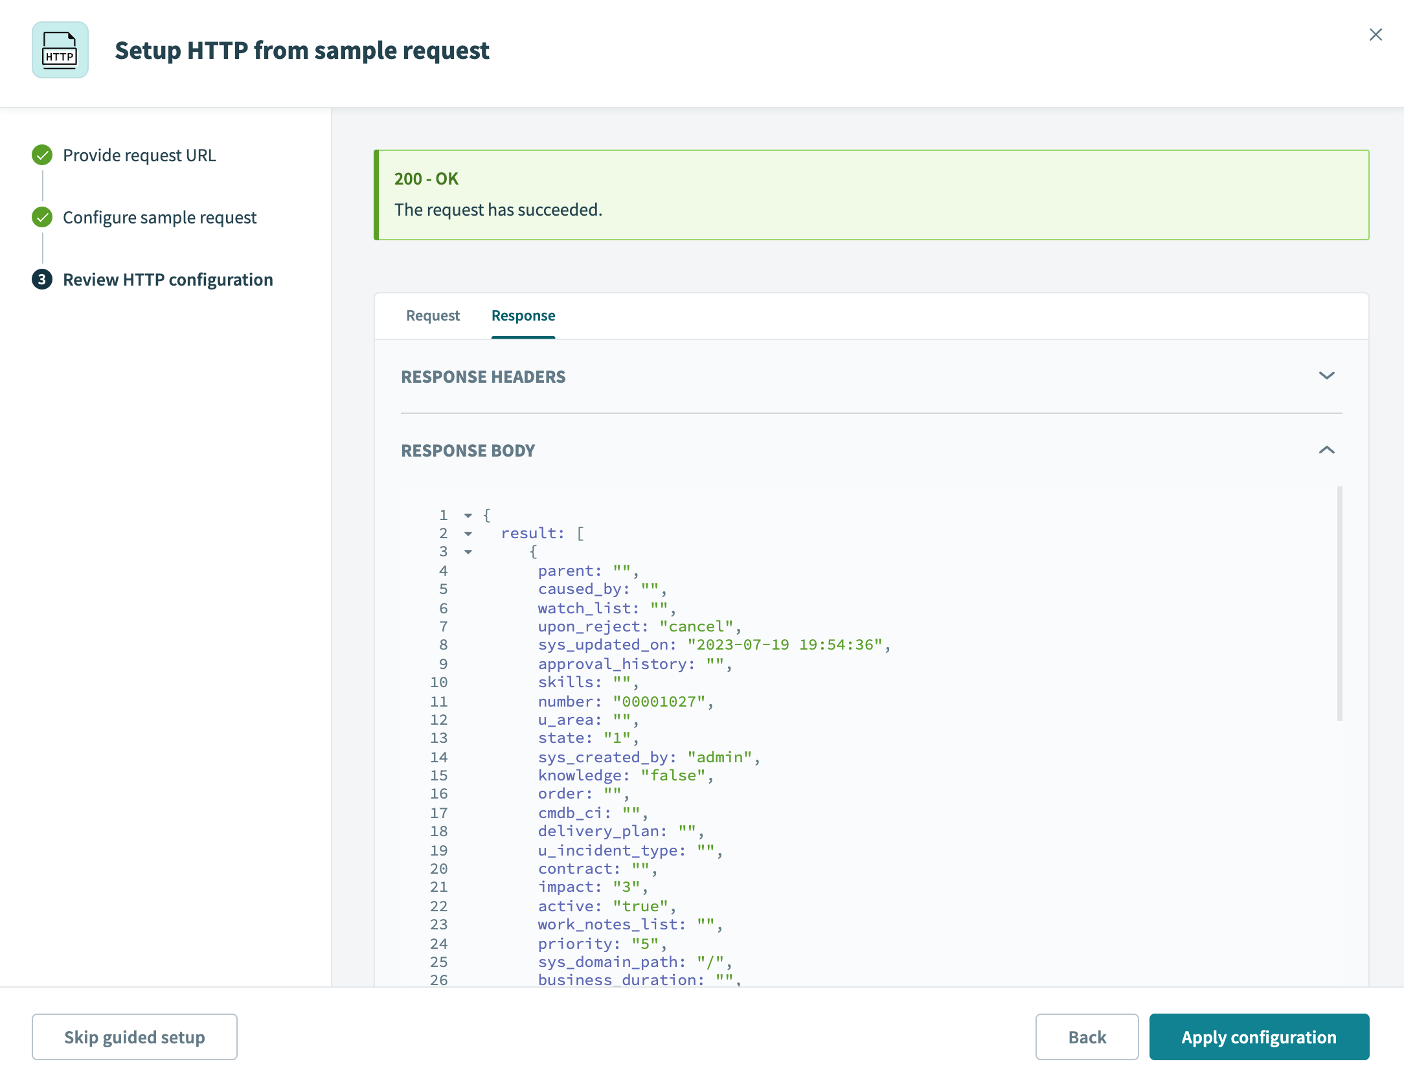
Task: Click the Back button
Action: [1087, 1037]
